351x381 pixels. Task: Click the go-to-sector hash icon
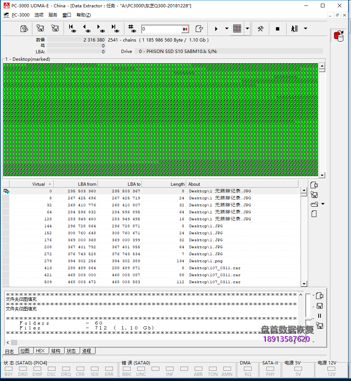tap(132, 28)
